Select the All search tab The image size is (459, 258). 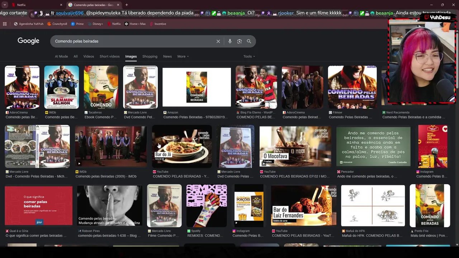click(x=76, y=56)
